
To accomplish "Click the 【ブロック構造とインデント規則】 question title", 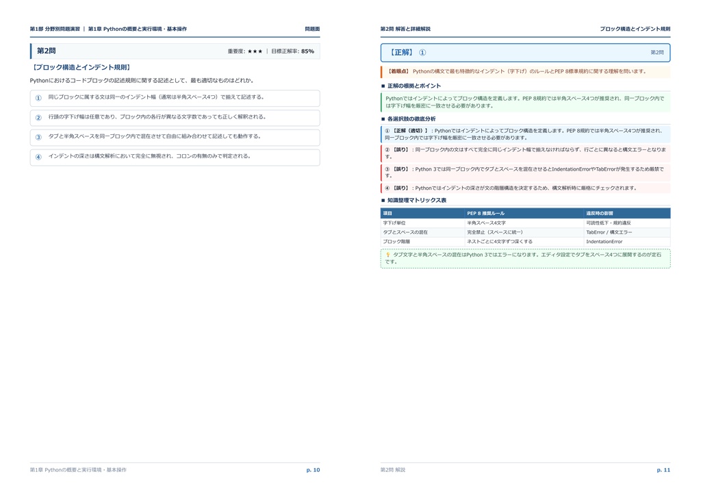I will click(81, 68).
